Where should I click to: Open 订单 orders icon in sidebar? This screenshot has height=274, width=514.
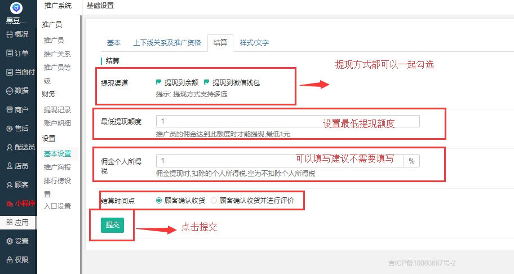pos(10,53)
